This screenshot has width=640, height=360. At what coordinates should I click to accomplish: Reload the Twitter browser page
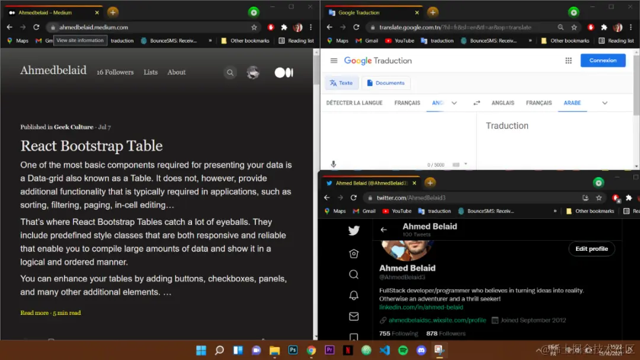(354, 197)
